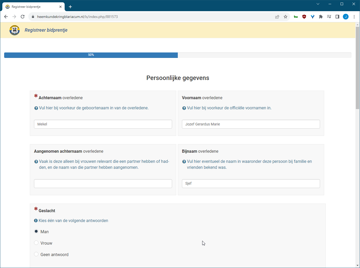Focus the empty Aangenomen achternaam field
360x268 pixels.
pos(103,184)
